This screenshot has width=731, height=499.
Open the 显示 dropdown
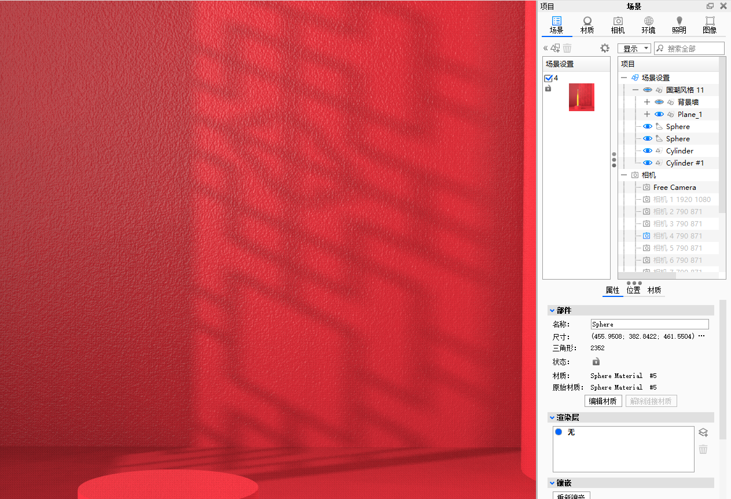[634, 49]
